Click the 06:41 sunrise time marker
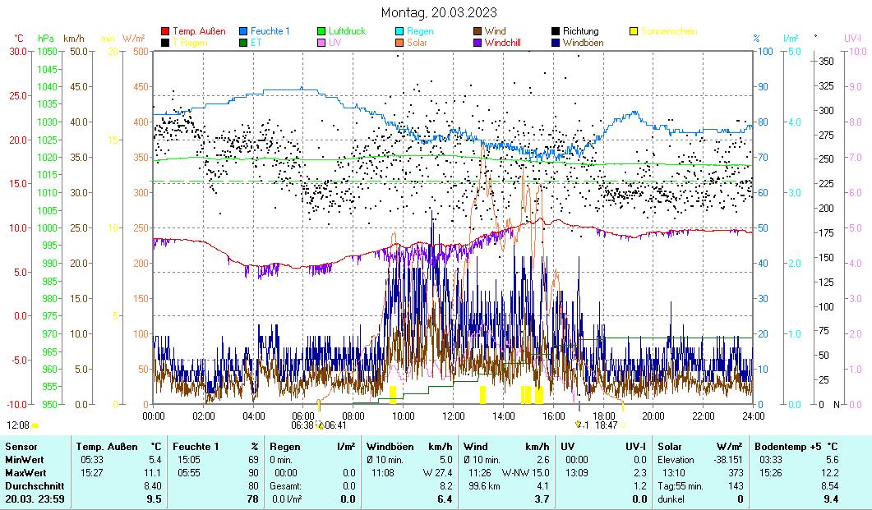The height and width of the screenshot is (510, 872). coord(334,425)
